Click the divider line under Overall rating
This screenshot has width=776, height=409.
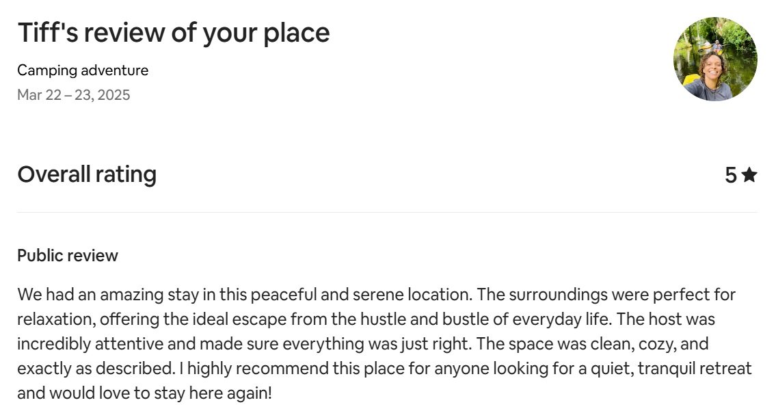tap(387, 213)
